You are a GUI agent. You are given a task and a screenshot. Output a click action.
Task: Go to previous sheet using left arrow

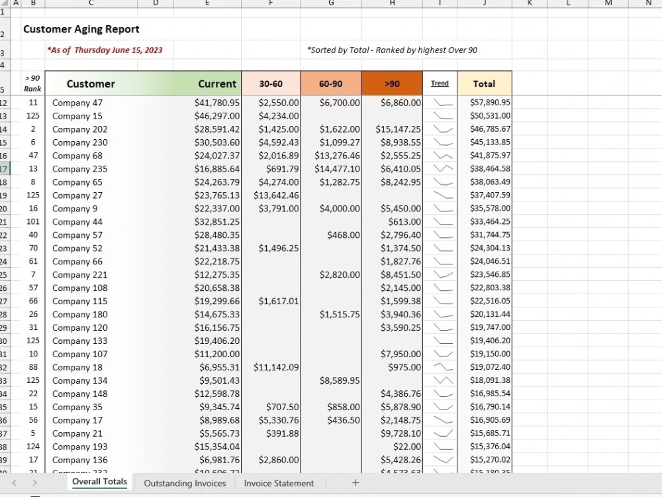pos(15,482)
